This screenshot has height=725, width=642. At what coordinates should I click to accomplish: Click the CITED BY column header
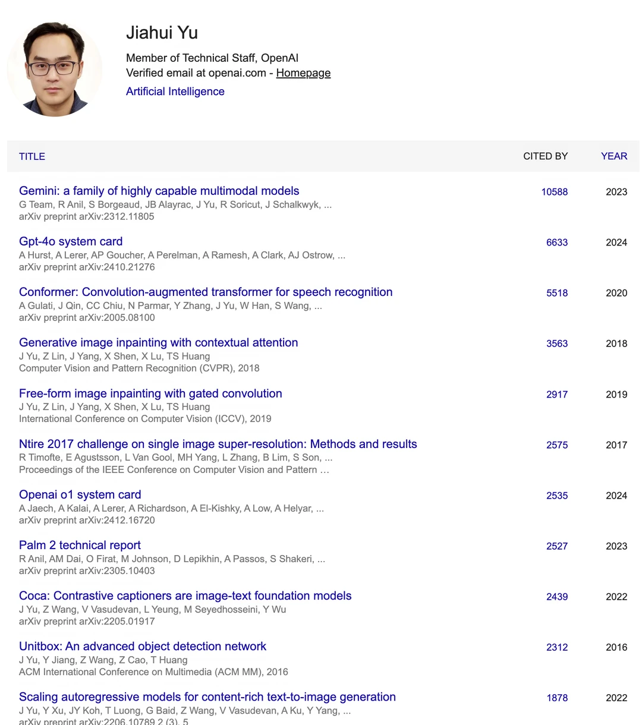point(545,156)
